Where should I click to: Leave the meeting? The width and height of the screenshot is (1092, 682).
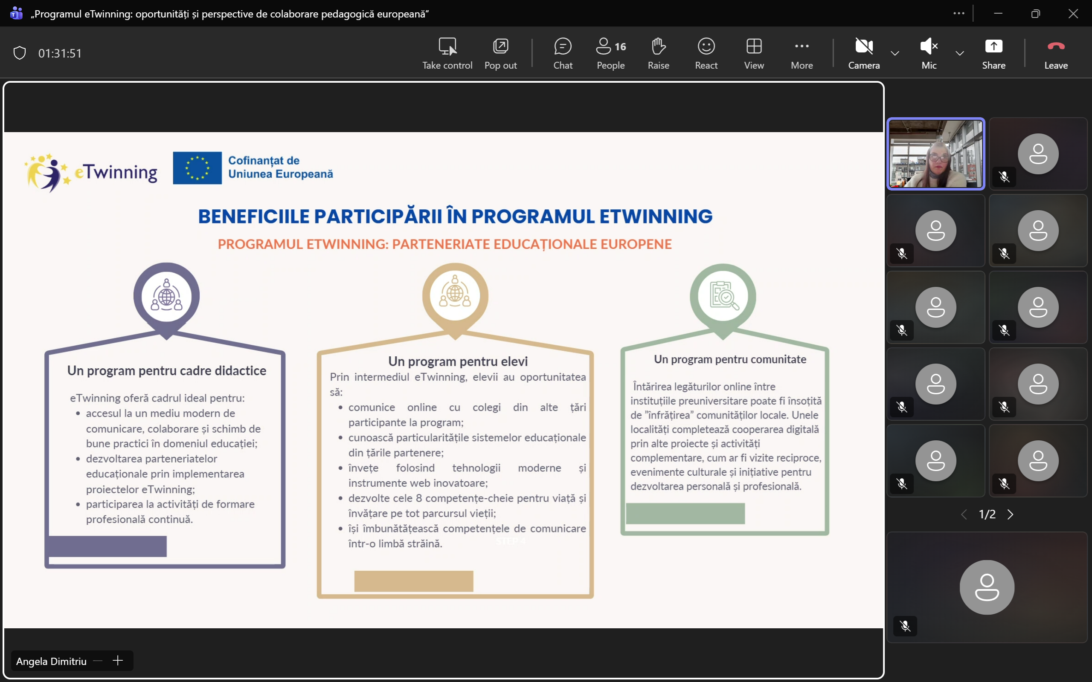click(1056, 53)
